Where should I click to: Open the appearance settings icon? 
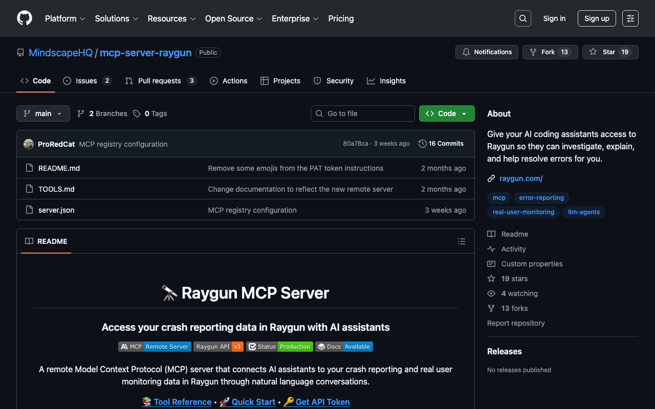point(630,18)
